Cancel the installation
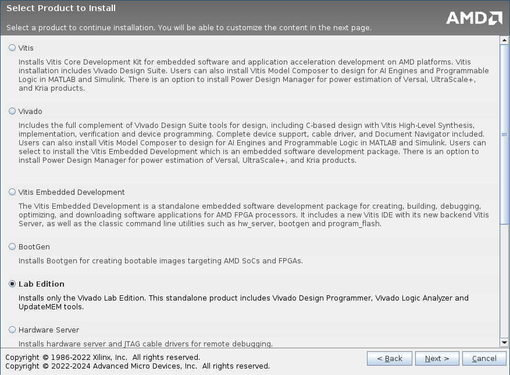The image size is (510, 375). coord(484,358)
